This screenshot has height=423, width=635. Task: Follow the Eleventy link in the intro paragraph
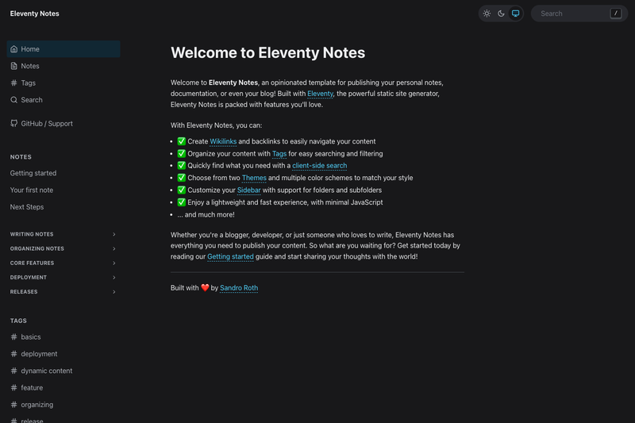click(320, 94)
